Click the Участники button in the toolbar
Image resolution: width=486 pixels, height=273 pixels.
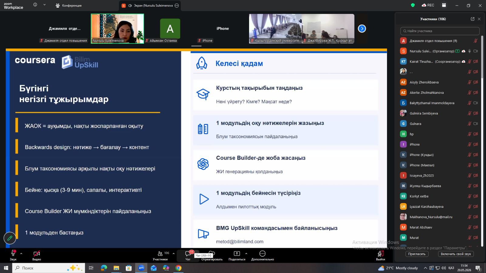pyautogui.click(x=160, y=255)
